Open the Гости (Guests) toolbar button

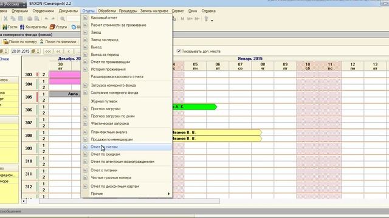[x=10, y=27]
